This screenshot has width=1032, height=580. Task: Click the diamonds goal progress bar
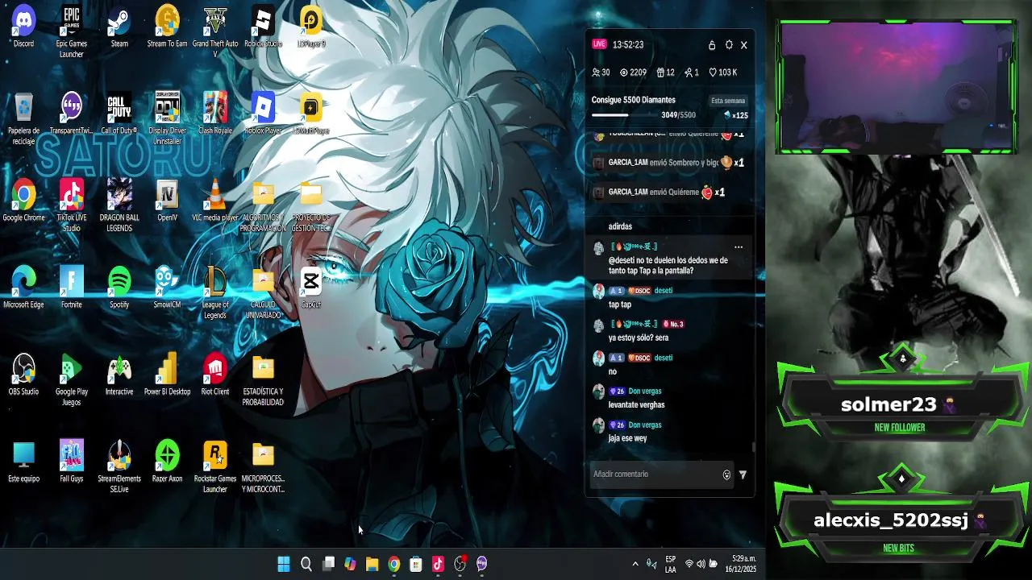[x=626, y=115]
